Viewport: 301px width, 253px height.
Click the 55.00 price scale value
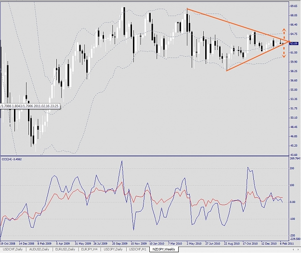coord(294,89)
